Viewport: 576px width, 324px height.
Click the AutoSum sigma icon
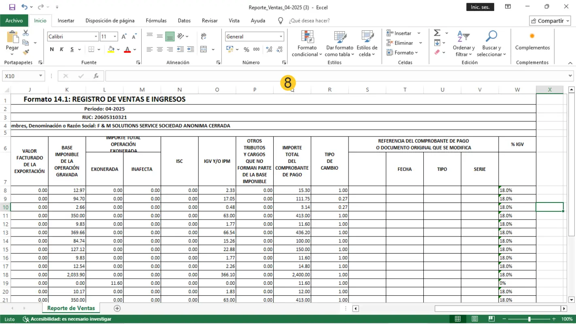437,33
